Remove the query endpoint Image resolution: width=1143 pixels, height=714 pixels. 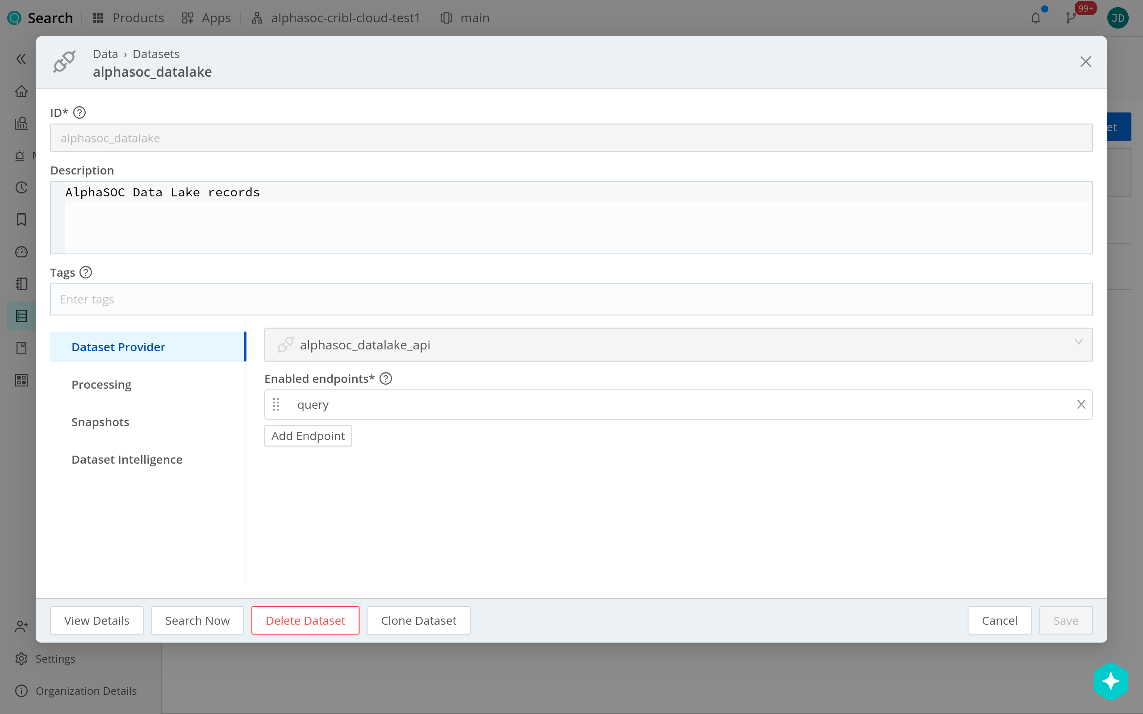point(1080,405)
